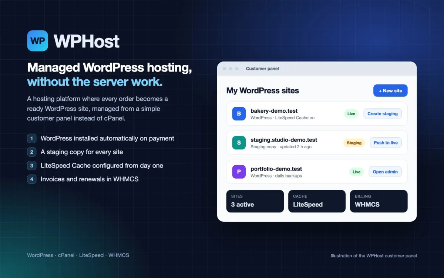Image resolution: width=444 pixels, height=278 pixels.
Task: Click the SITES 3 active stat card
Action: coord(255,201)
